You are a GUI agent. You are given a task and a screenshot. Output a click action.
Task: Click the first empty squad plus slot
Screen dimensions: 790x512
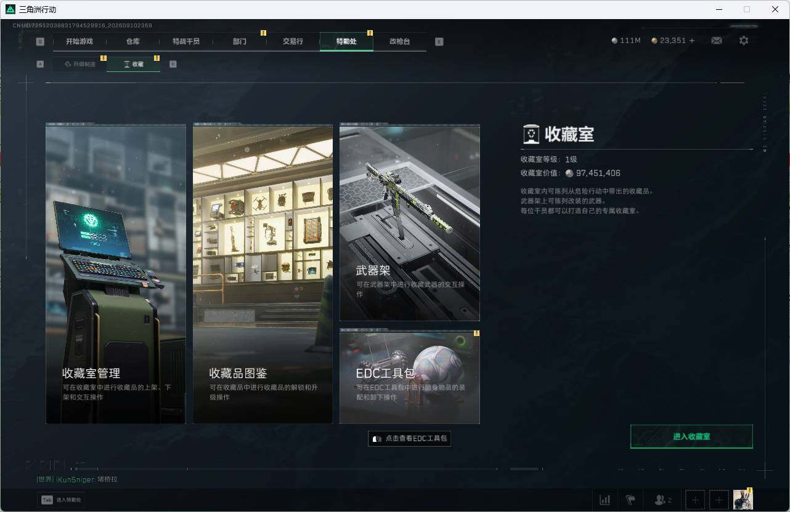(695, 500)
